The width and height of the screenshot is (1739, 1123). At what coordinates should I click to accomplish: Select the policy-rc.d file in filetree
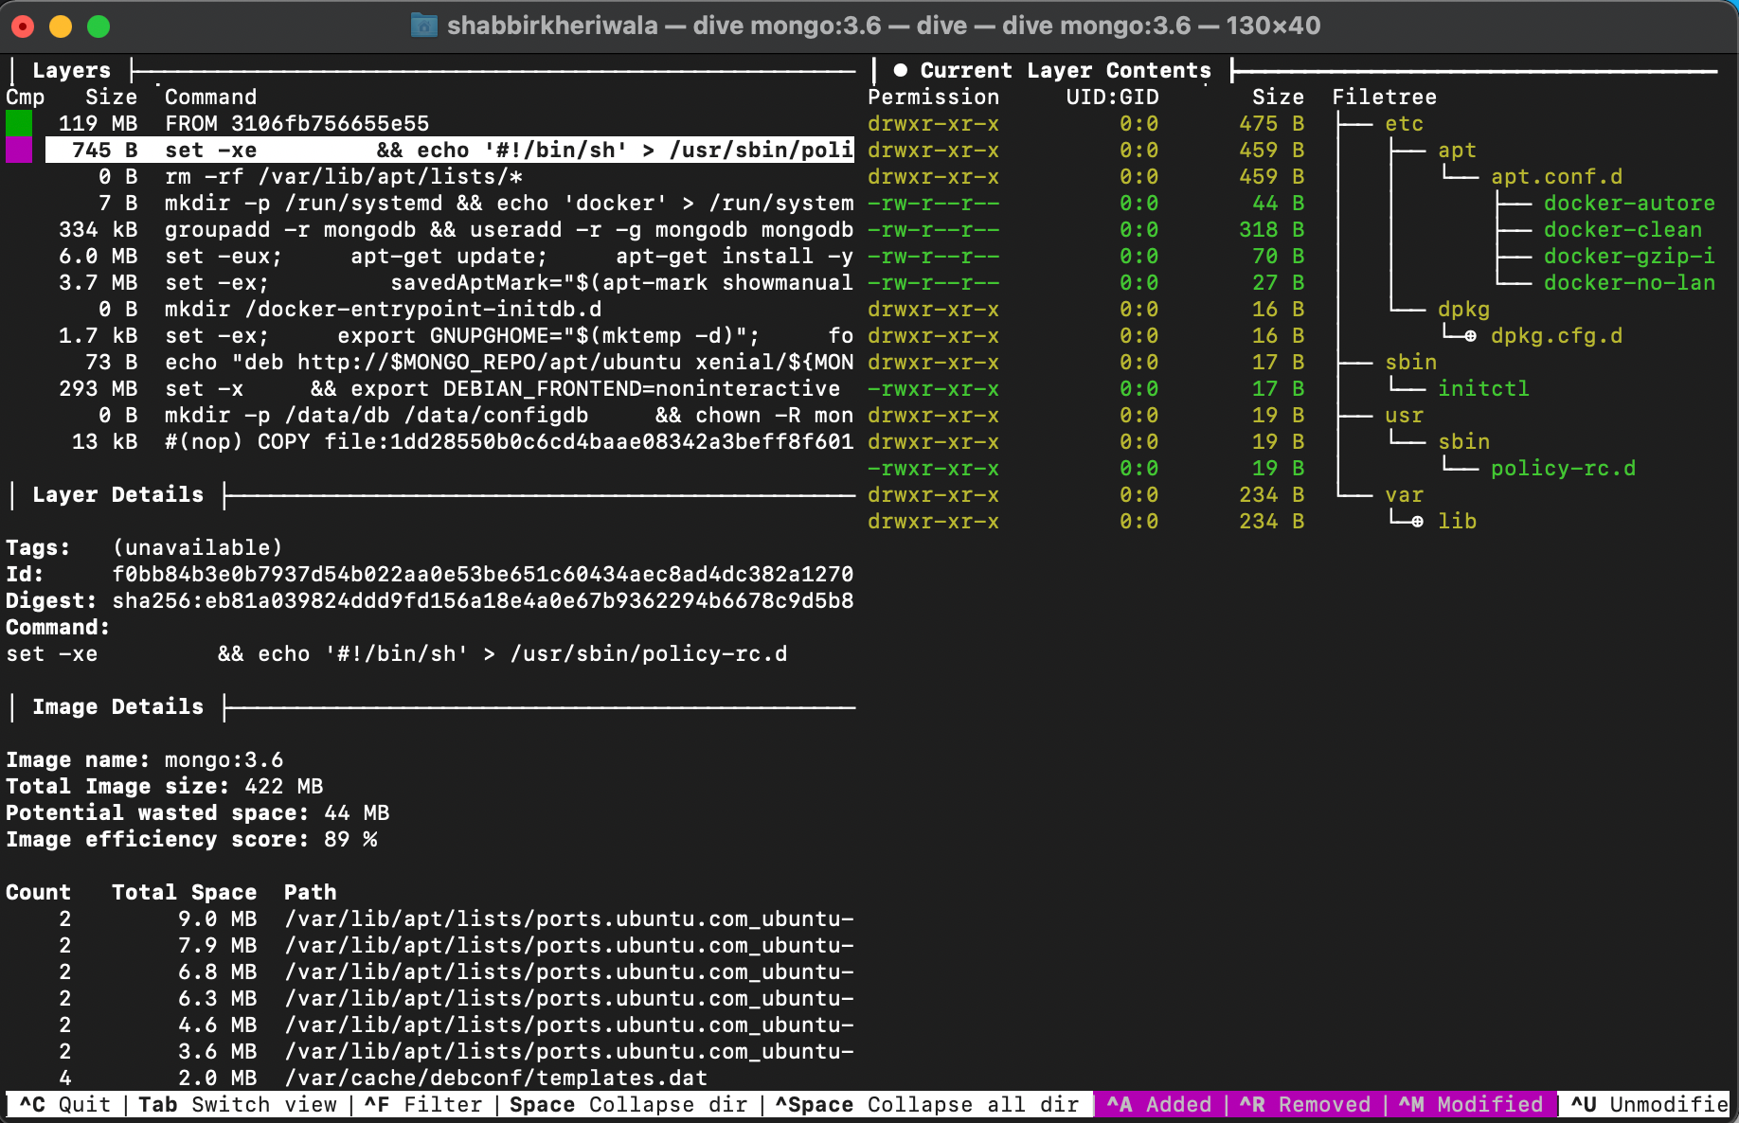click(x=1562, y=469)
